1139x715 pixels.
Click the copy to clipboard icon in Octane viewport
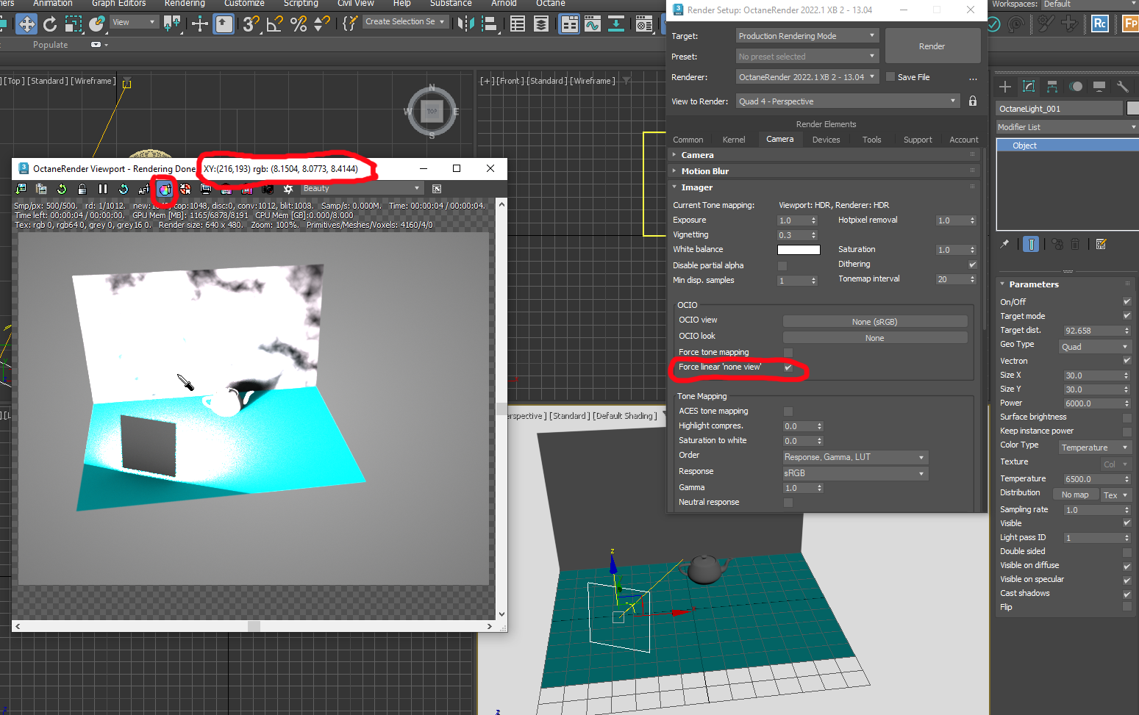point(41,189)
